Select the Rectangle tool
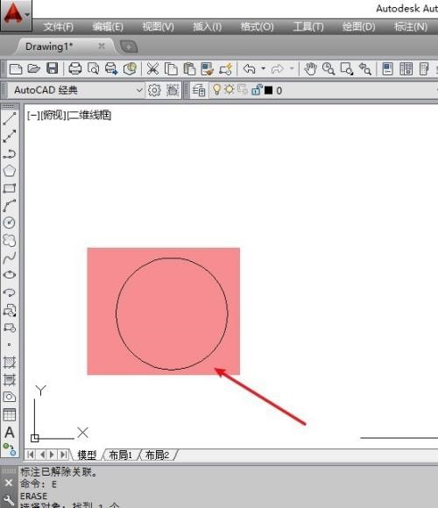438x508 pixels. point(10,188)
